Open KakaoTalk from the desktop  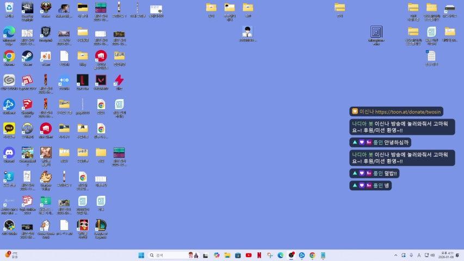[x=9, y=128]
